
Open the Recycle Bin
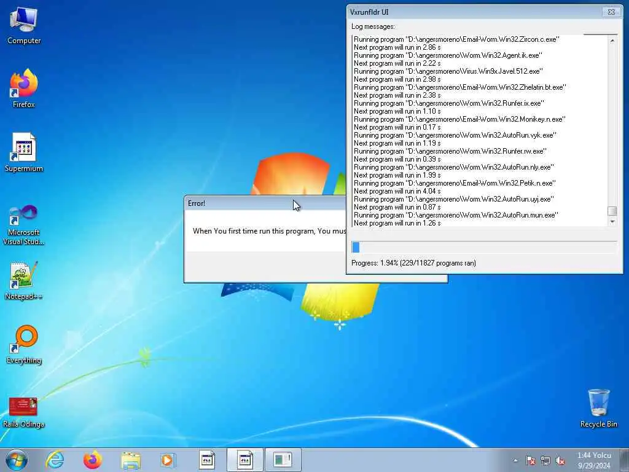pyautogui.click(x=598, y=408)
